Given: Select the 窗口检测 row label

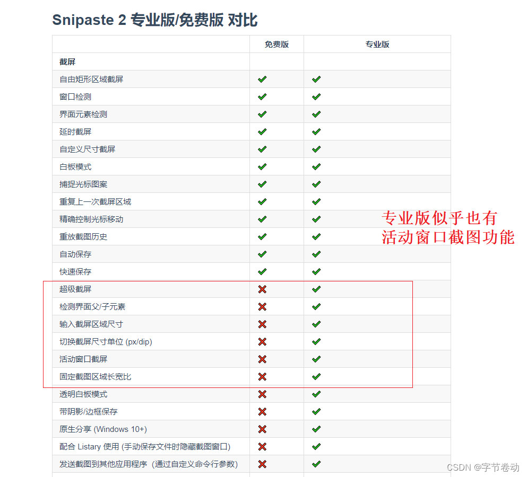Looking at the screenshot, I should coord(75,96).
